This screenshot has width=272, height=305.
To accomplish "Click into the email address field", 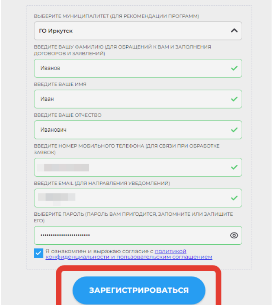I will [x=130, y=198].
